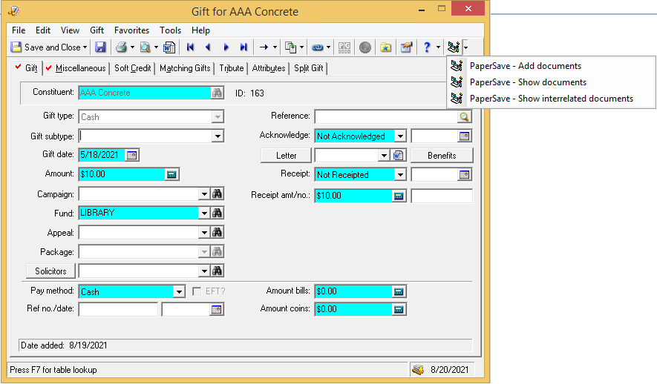Click the save floppy disk icon

pos(100,47)
